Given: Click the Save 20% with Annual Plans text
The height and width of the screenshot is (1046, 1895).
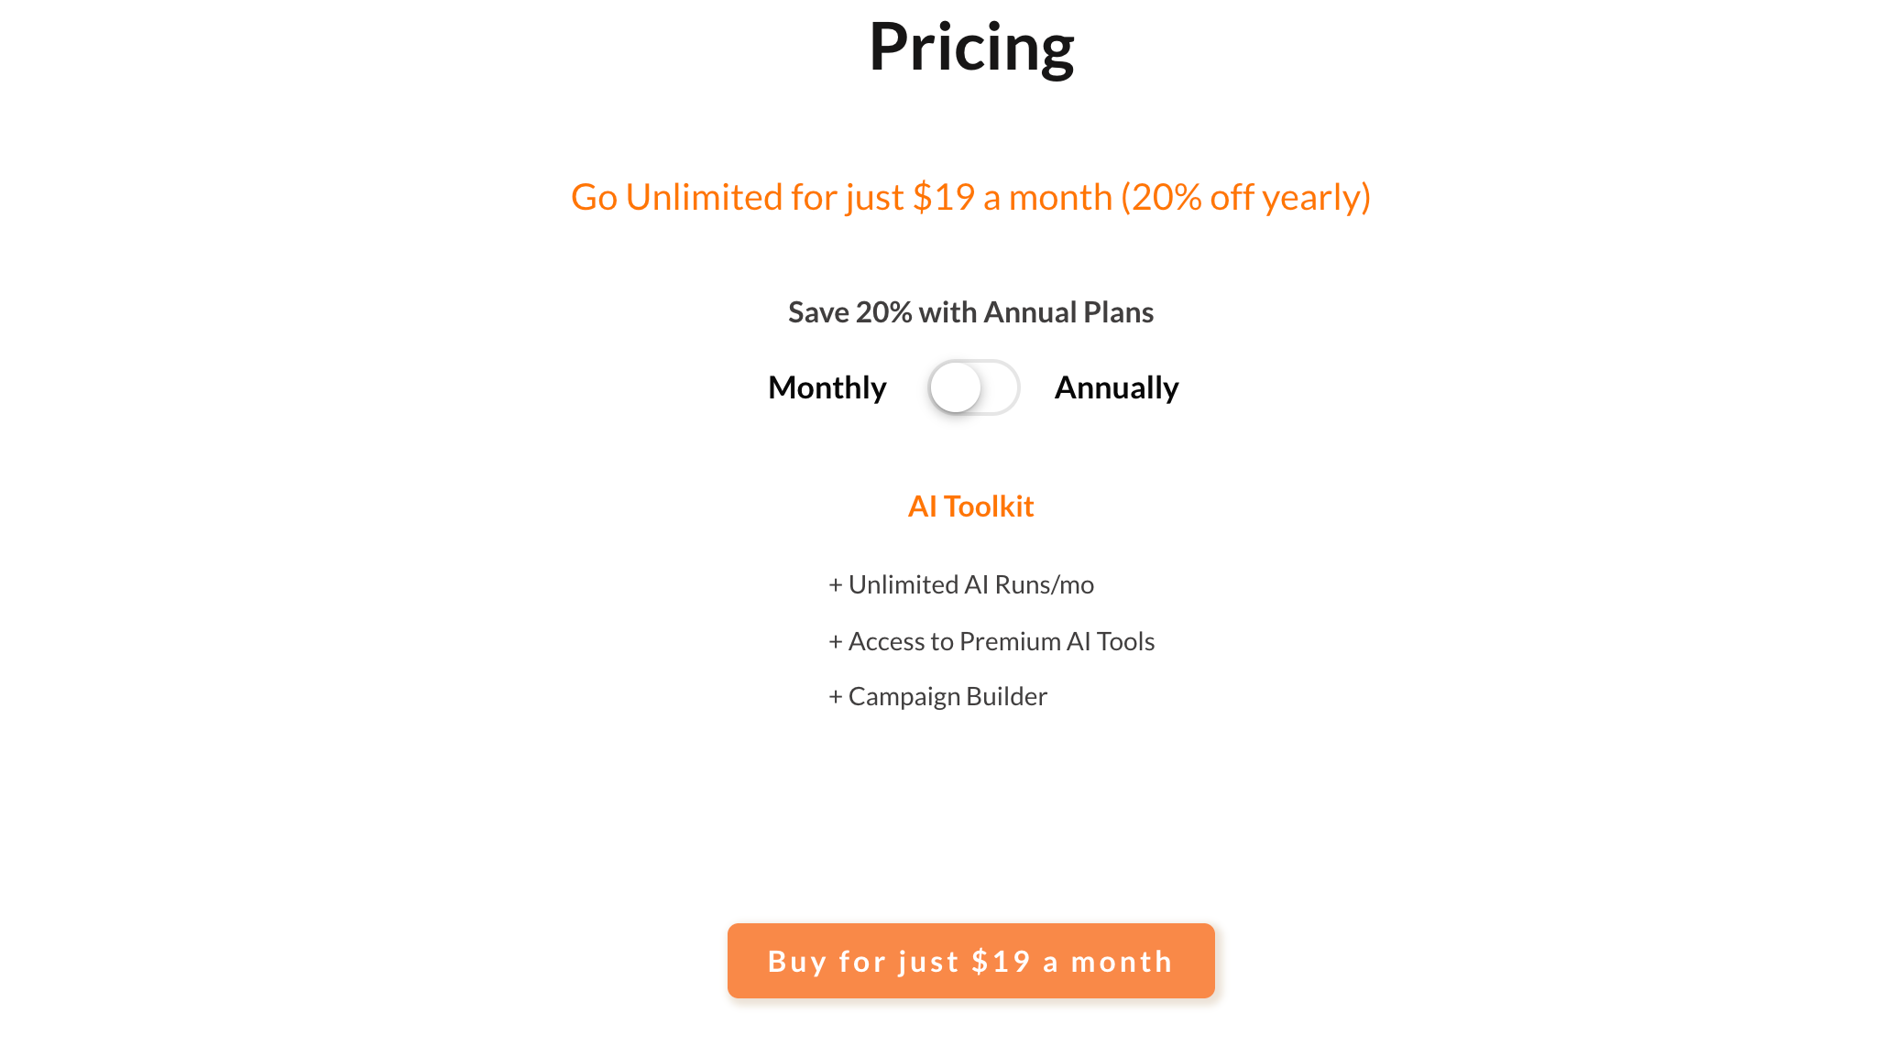Looking at the screenshot, I should pos(970,312).
